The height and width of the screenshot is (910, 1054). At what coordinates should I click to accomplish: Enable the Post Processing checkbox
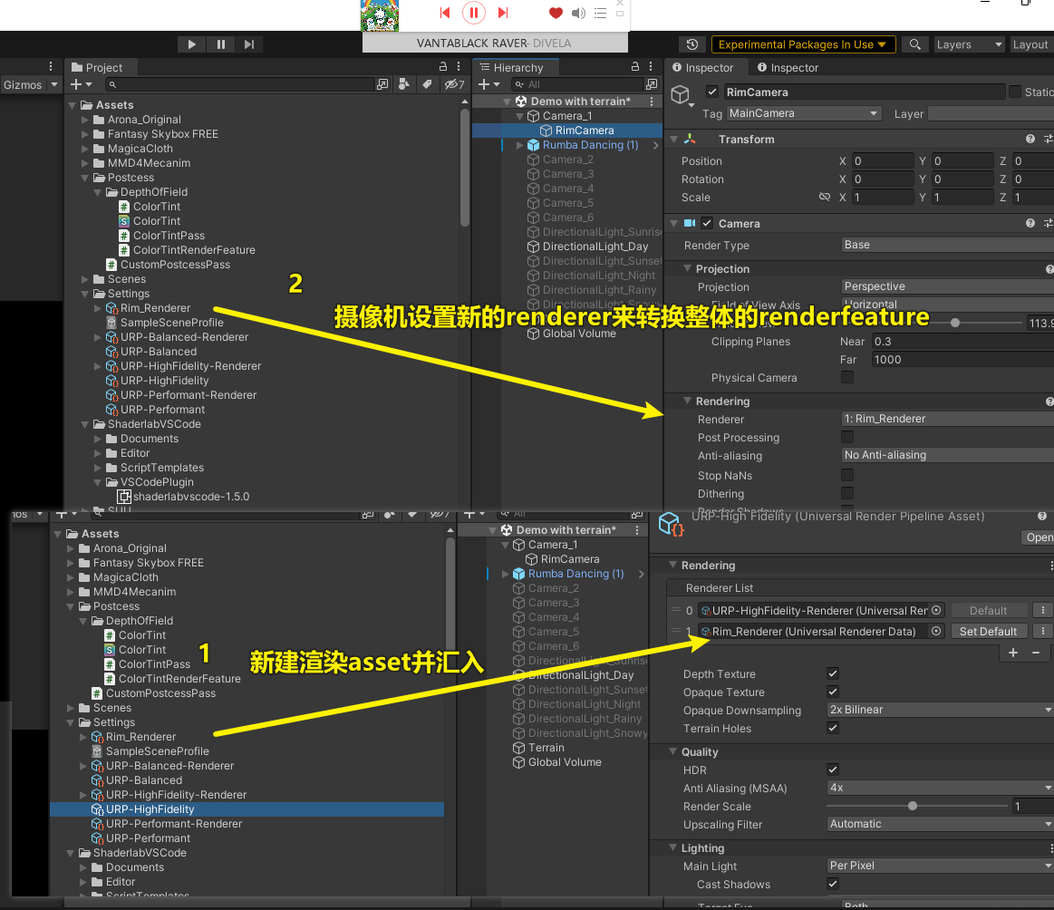pos(846,438)
